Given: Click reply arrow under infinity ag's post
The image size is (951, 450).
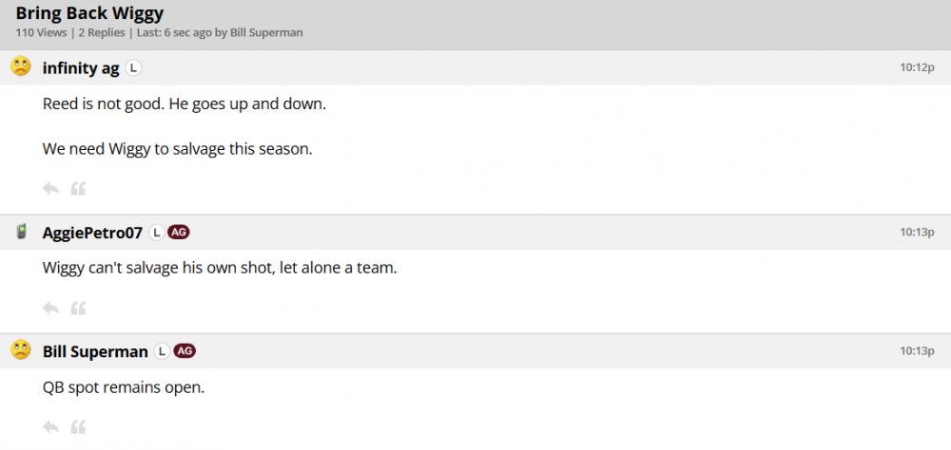Looking at the screenshot, I should point(51,189).
